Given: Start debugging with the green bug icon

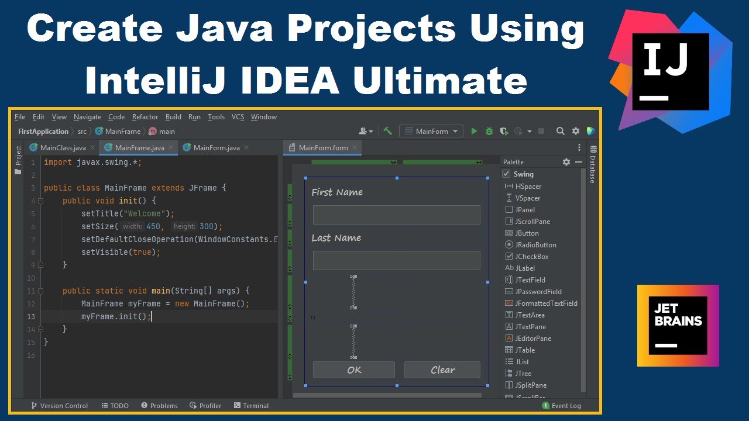Looking at the screenshot, I should click(489, 132).
